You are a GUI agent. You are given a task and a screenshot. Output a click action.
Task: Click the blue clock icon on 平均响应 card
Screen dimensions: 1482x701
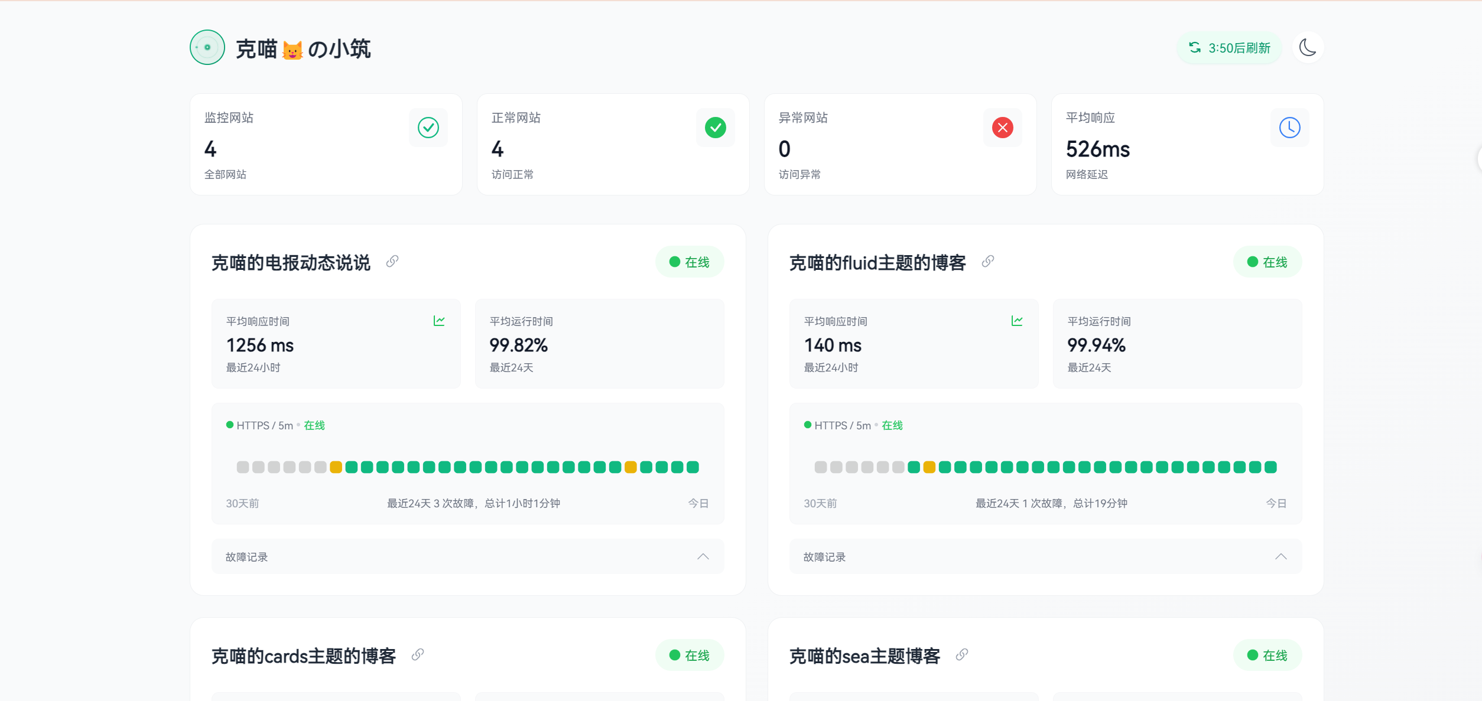[1289, 128]
